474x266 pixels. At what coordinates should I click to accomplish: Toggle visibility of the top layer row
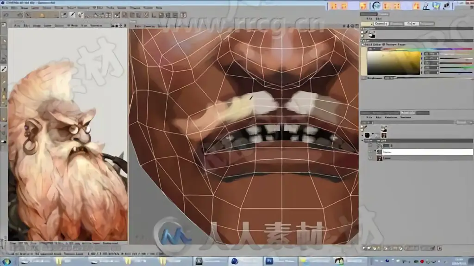[370, 145]
